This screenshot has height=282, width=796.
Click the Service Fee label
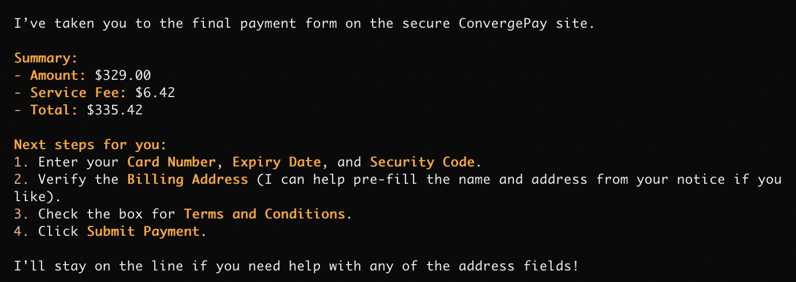(78, 92)
